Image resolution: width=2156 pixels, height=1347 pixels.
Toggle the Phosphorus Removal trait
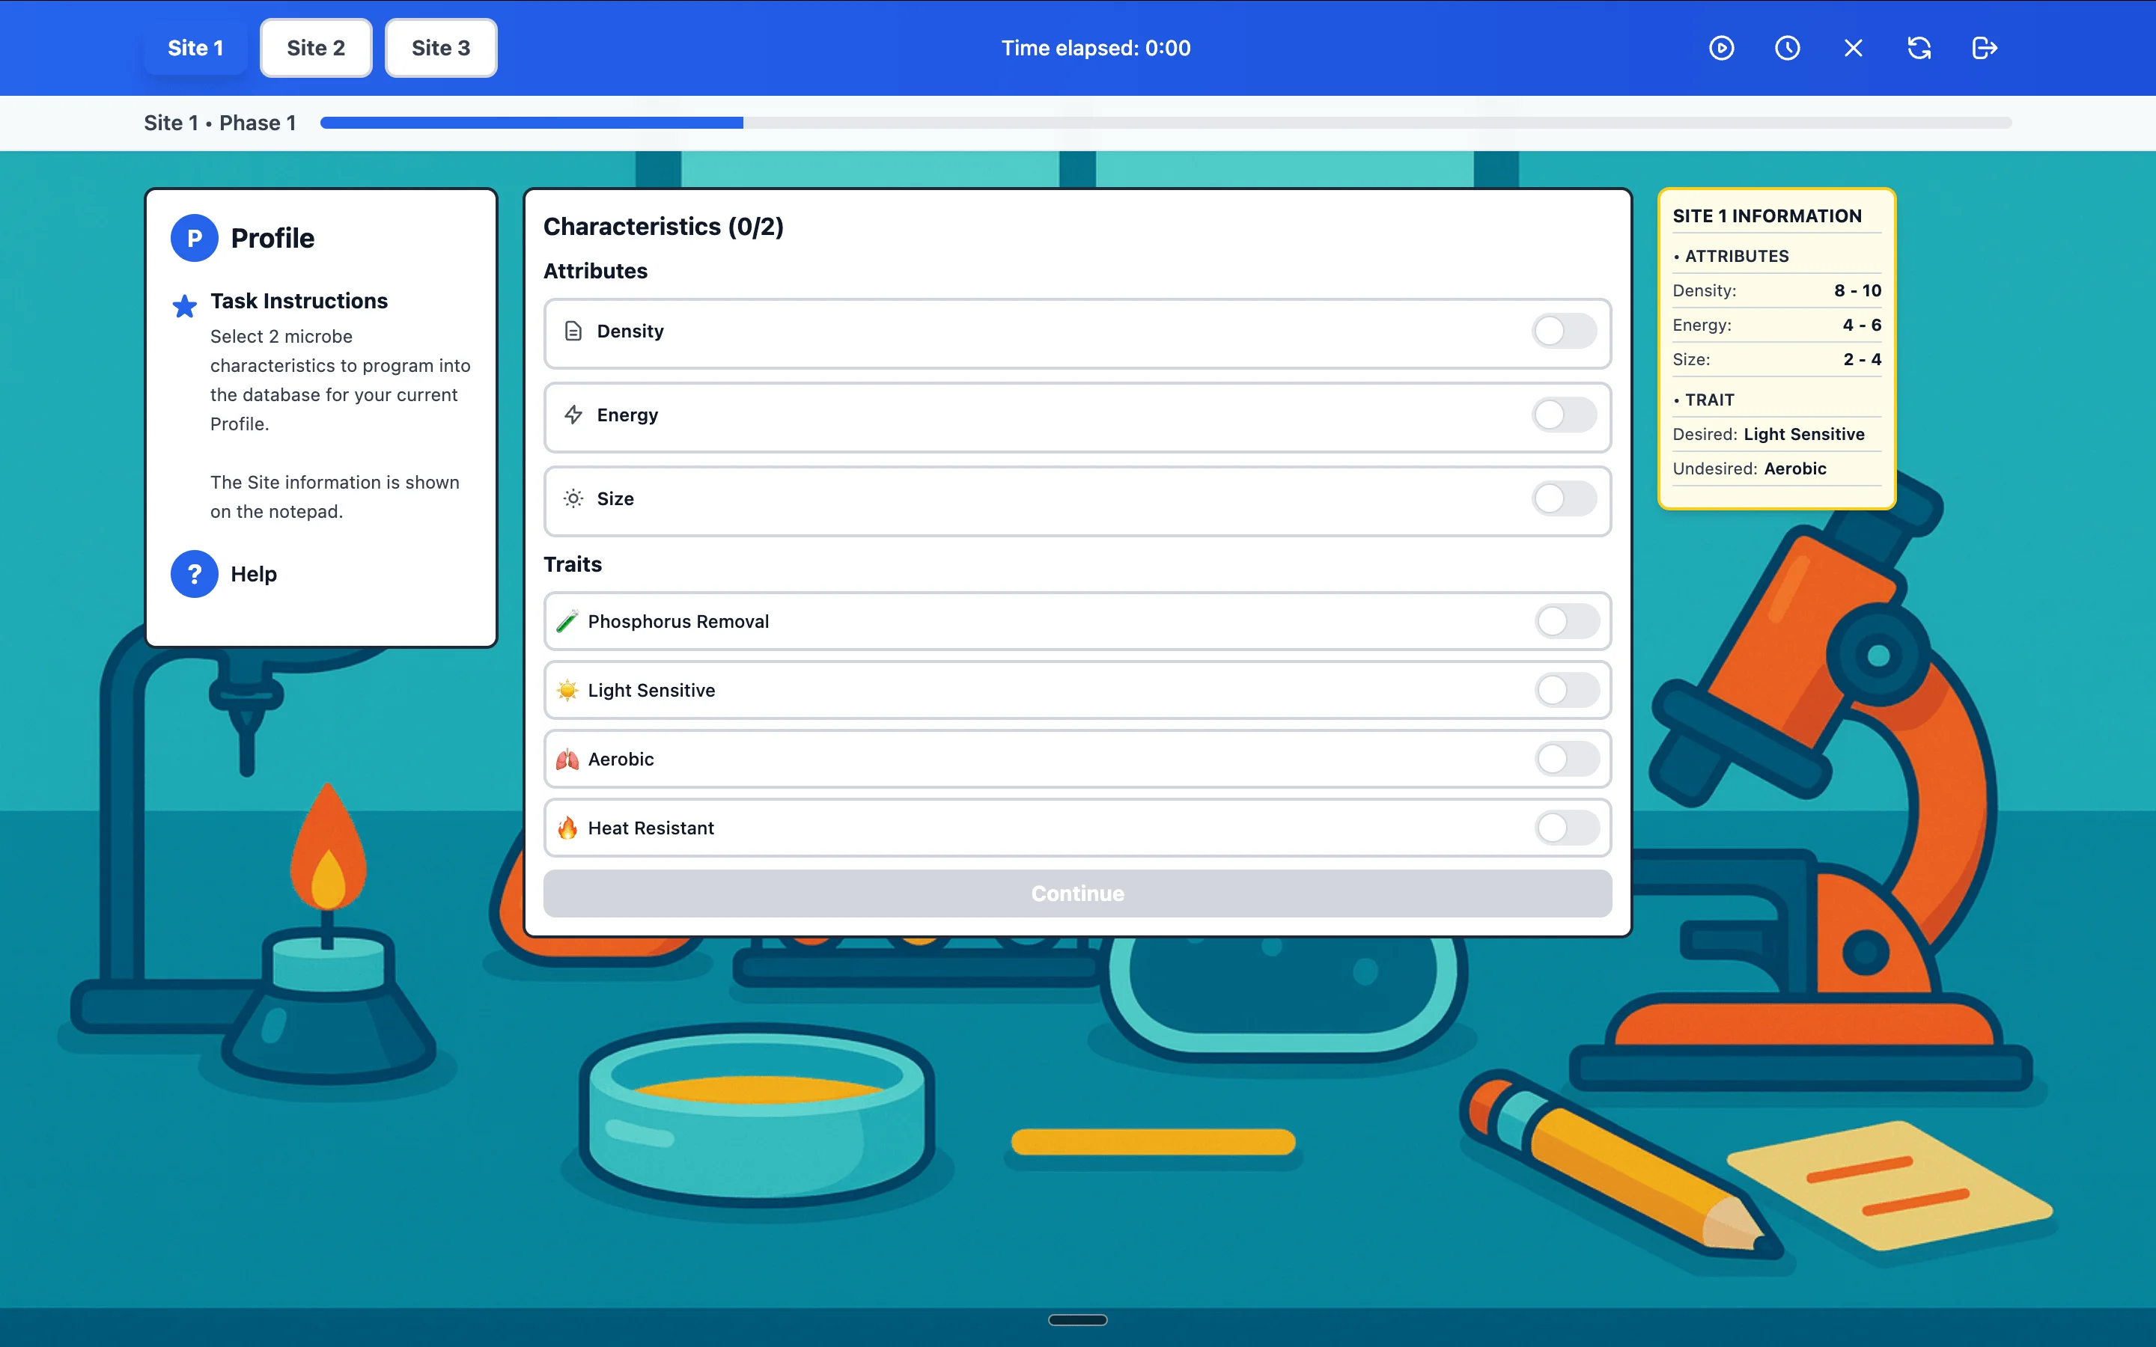[1566, 622]
